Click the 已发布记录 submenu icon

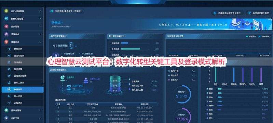point(9,56)
